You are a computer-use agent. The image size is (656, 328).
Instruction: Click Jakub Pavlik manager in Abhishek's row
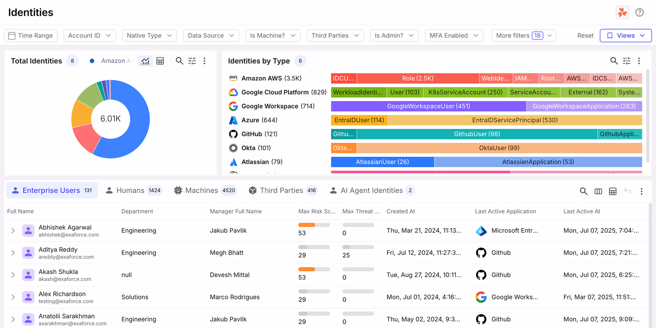click(x=228, y=231)
